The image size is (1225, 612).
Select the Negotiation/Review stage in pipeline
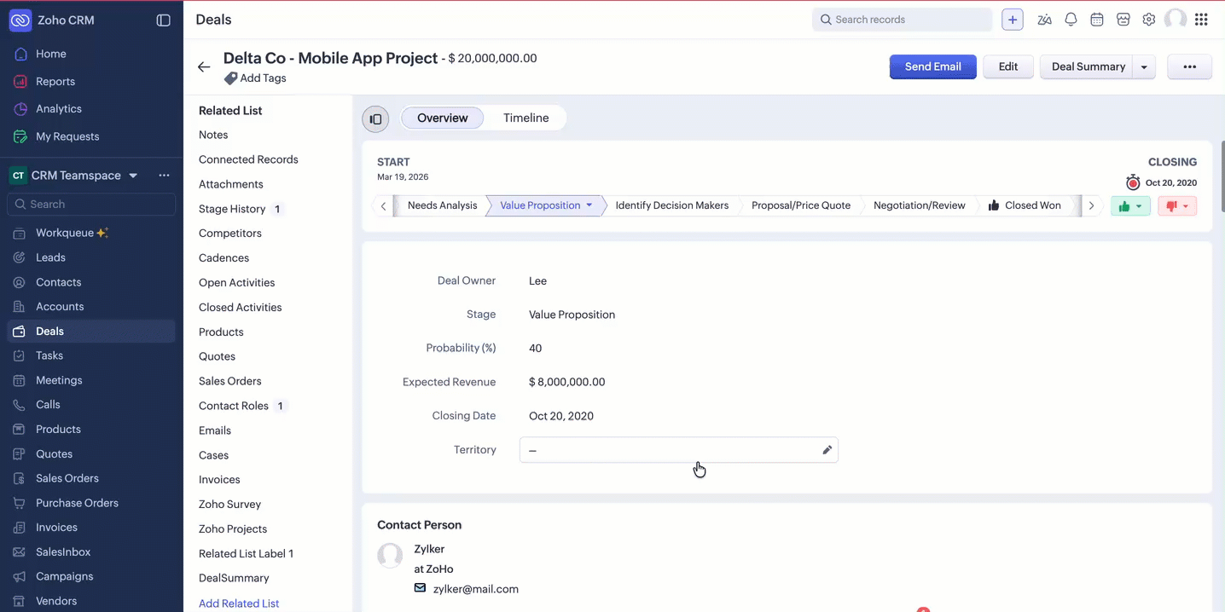tap(919, 205)
